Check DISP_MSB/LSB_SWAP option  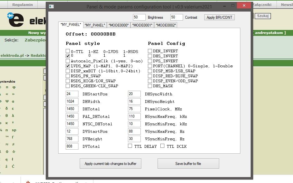pos(150,71)
